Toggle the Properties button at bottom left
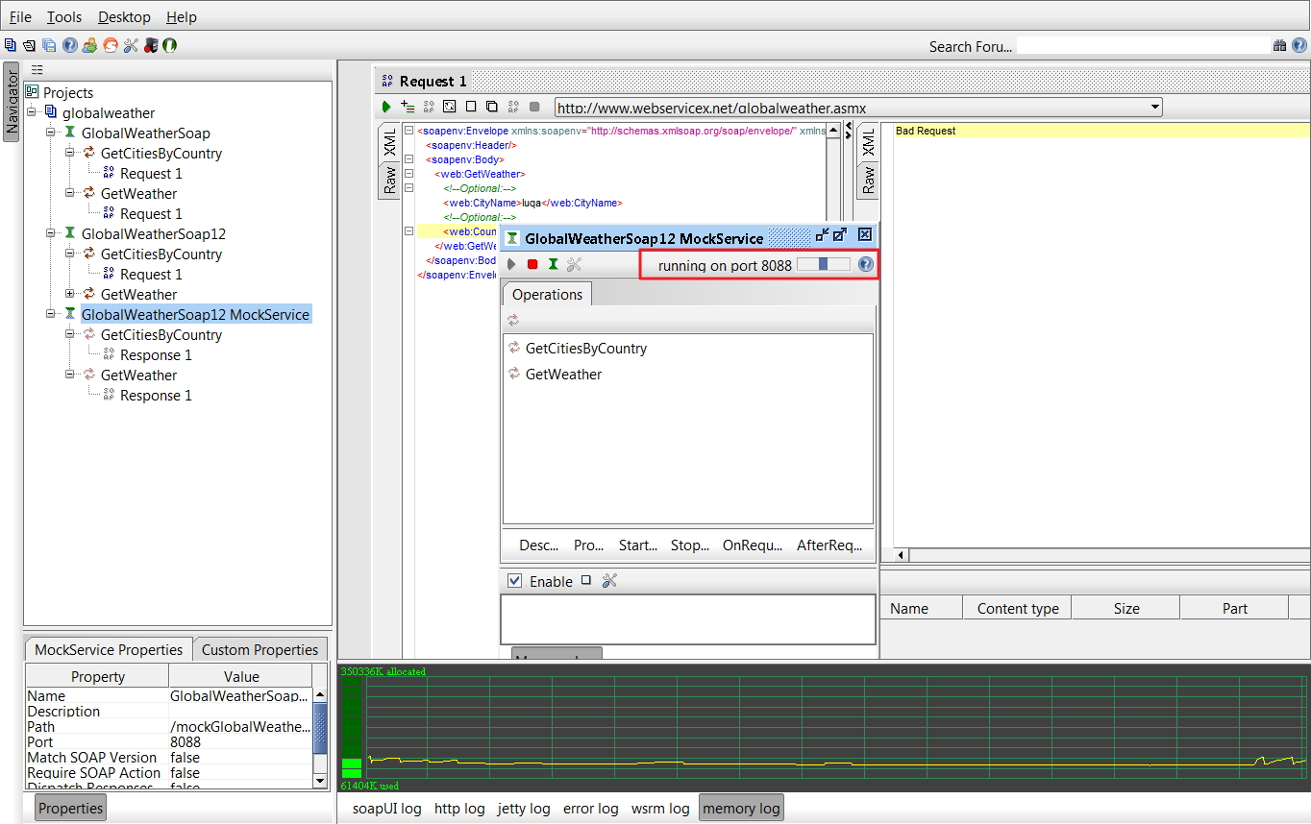 70,809
